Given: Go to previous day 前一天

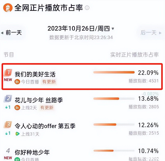Looking at the screenshot, I should coord(12,33).
